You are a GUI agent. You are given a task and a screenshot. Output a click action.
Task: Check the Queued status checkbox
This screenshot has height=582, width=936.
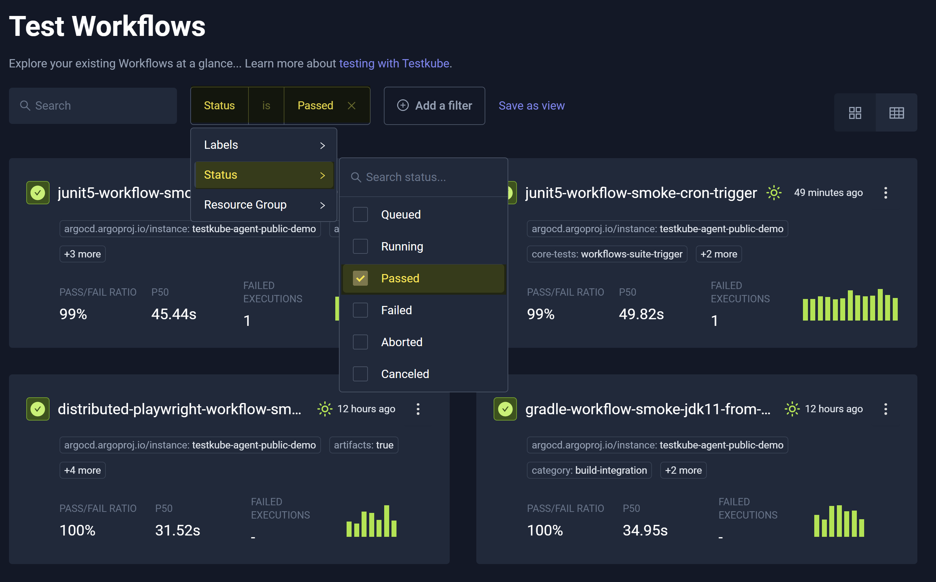(360, 214)
